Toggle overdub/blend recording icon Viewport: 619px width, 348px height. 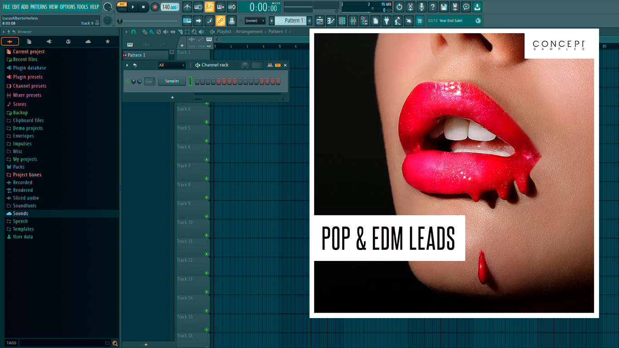(x=221, y=7)
